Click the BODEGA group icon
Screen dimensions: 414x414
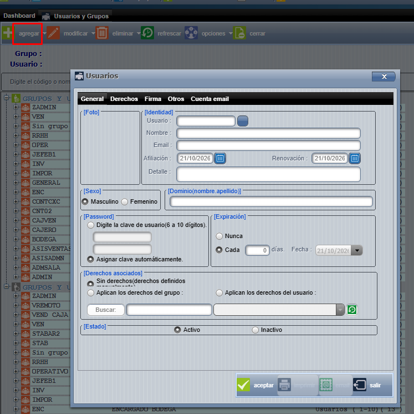tap(25, 239)
